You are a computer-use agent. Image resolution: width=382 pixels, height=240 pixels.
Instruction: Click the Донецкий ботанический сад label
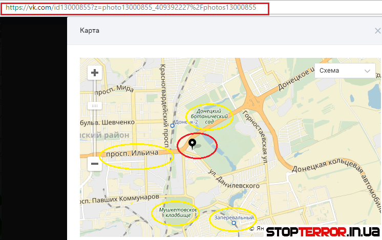pos(208,116)
